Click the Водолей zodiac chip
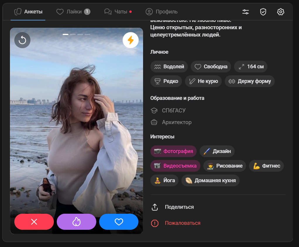 tap(169, 66)
